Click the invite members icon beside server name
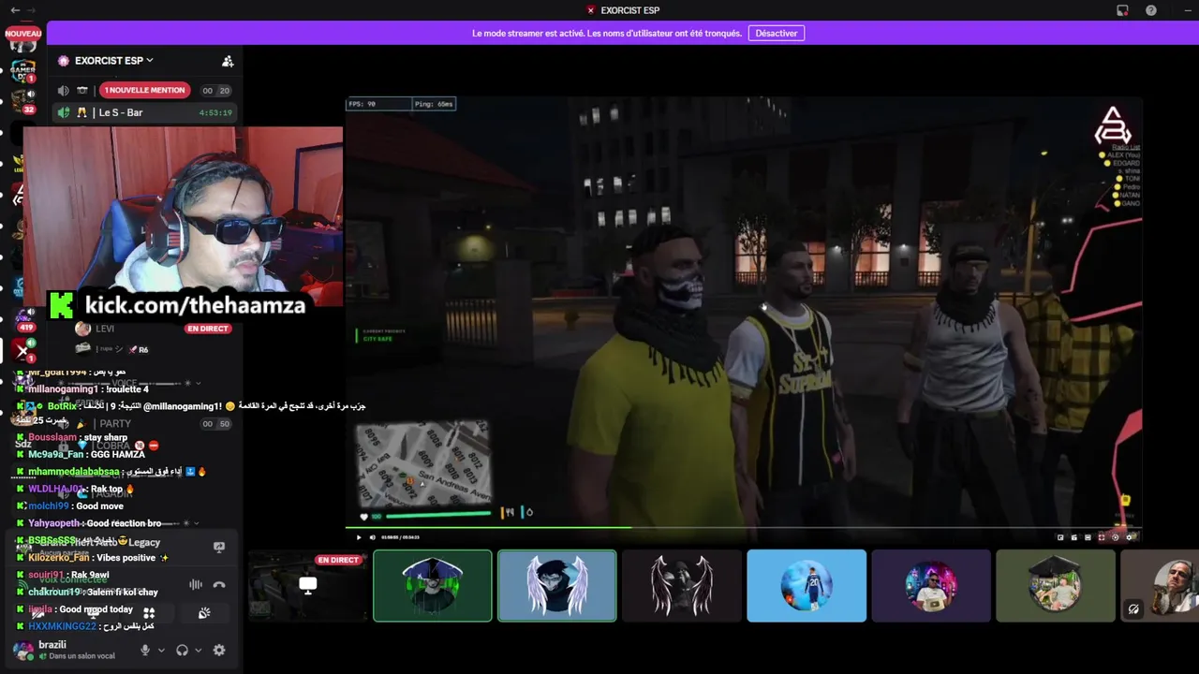 [x=227, y=61]
